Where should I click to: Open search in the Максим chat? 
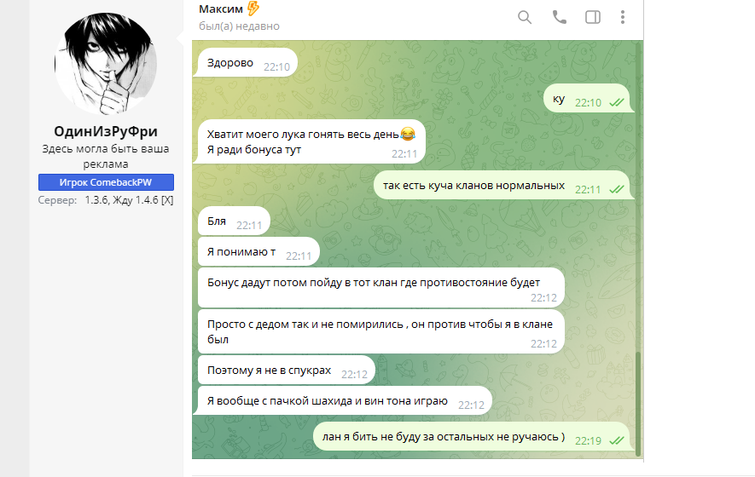525,18
